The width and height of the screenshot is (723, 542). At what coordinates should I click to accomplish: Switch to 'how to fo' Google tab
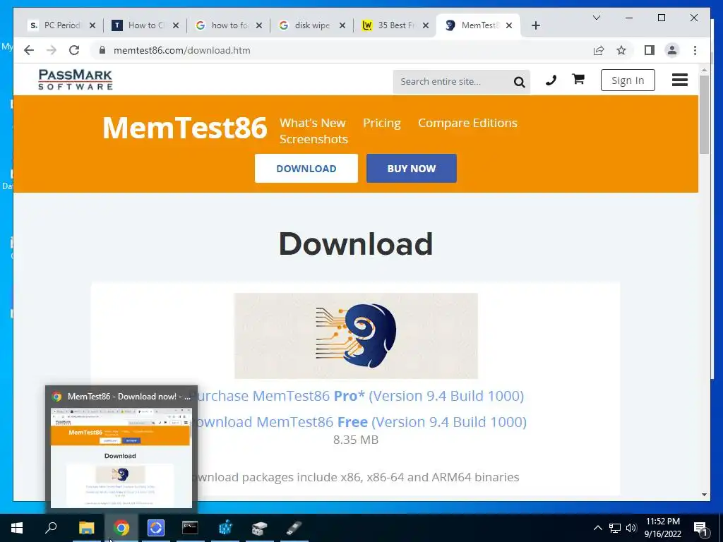coord(229,25)
